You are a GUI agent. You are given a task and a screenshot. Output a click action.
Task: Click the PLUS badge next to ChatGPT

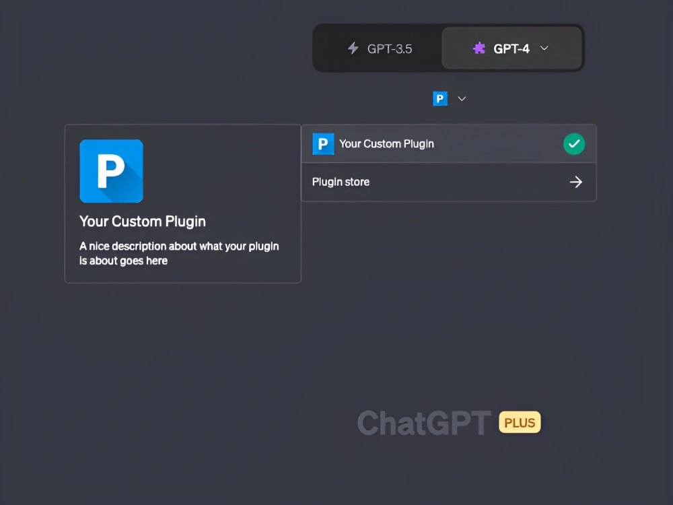pos(520,423)
